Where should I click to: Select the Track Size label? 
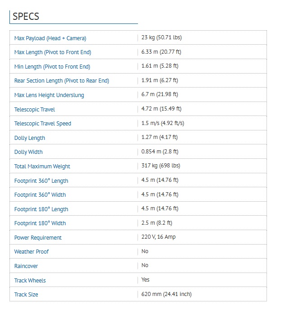tap(26, 295)
